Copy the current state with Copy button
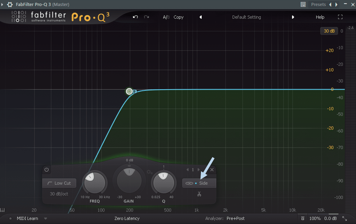 [179, 17]
